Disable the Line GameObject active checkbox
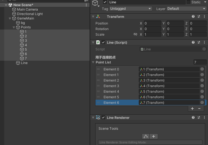The image size is (208, 145). click(x=105, y=2)
